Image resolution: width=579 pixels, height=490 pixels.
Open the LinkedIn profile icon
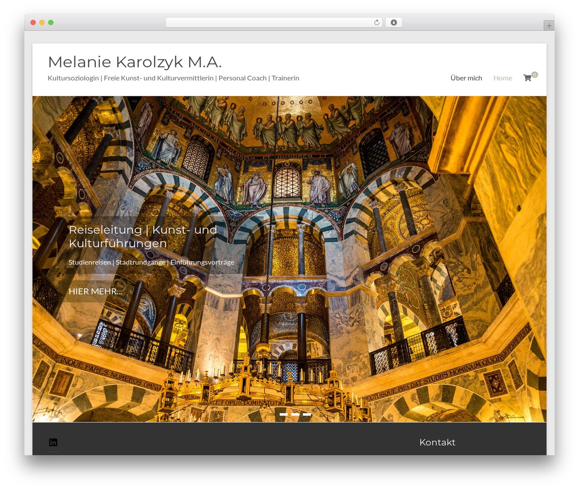53,442
